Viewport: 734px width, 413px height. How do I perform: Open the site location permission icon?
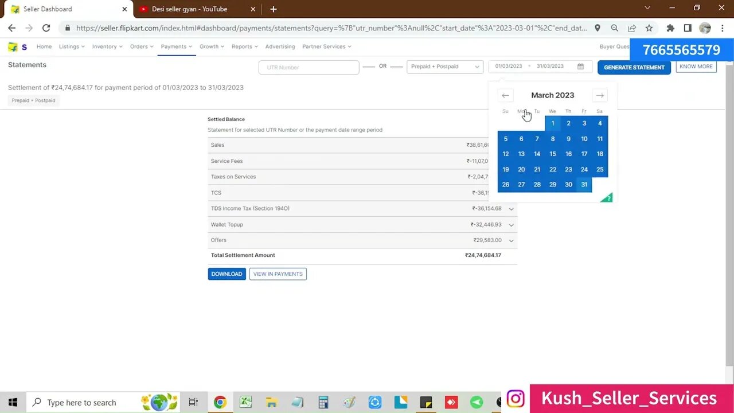pos(598,28)
